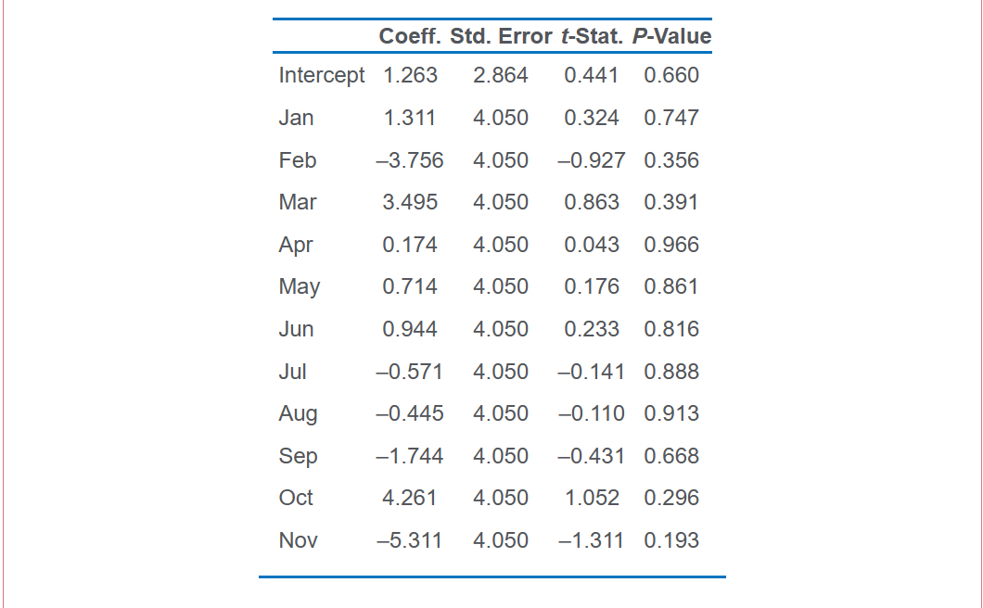This screenshot has height=608, width=983.
Task: Click the Coeff. column header
Action: [x=411, y=37]
